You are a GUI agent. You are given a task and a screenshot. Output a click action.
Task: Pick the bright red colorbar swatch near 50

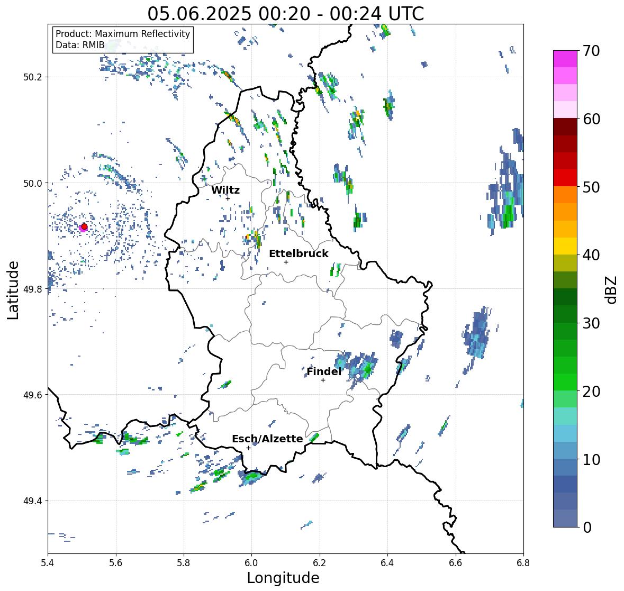(565, 178)
